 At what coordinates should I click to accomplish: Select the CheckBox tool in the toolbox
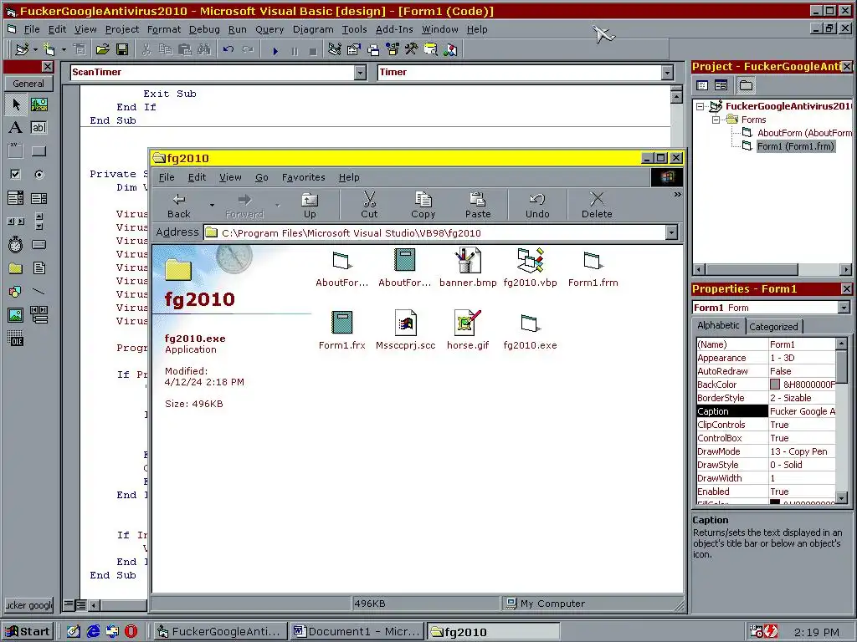coord(16,175)
